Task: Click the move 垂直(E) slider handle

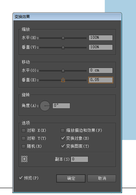Action: click(63, 80)
